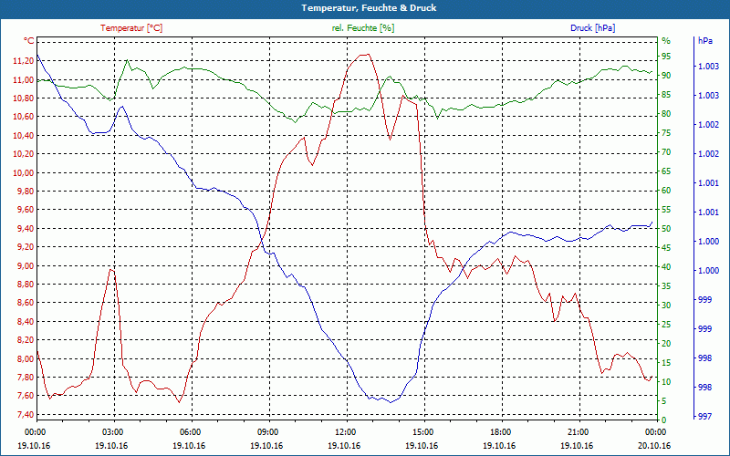The width and height of the screenshot is (730, 456).
Task: Click the date label '20.10.16'
Action: (x=654, y=446)
